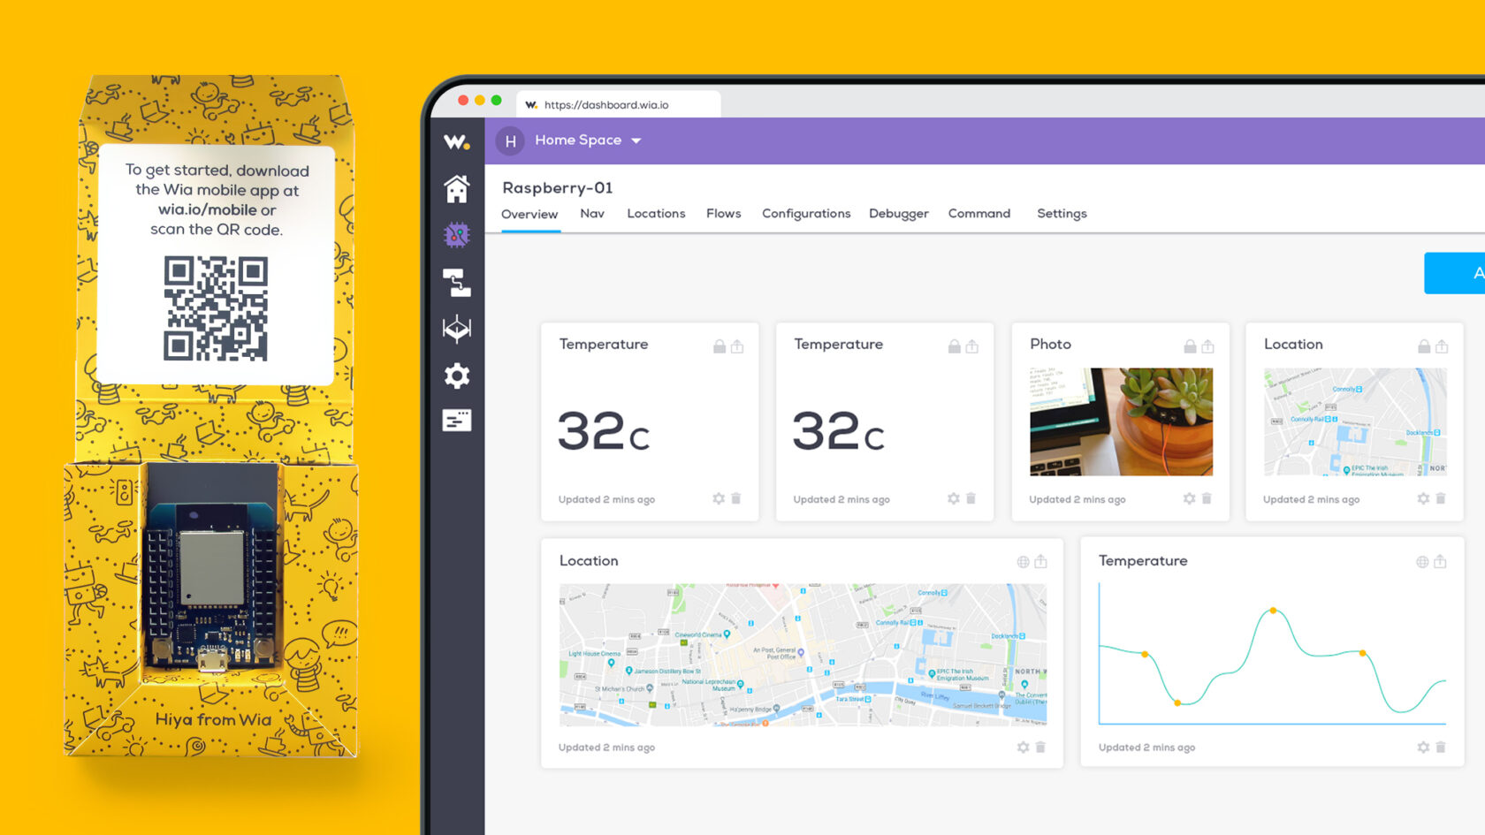Click the trash icon on the large Location widget

click(x=1040, y=748)
